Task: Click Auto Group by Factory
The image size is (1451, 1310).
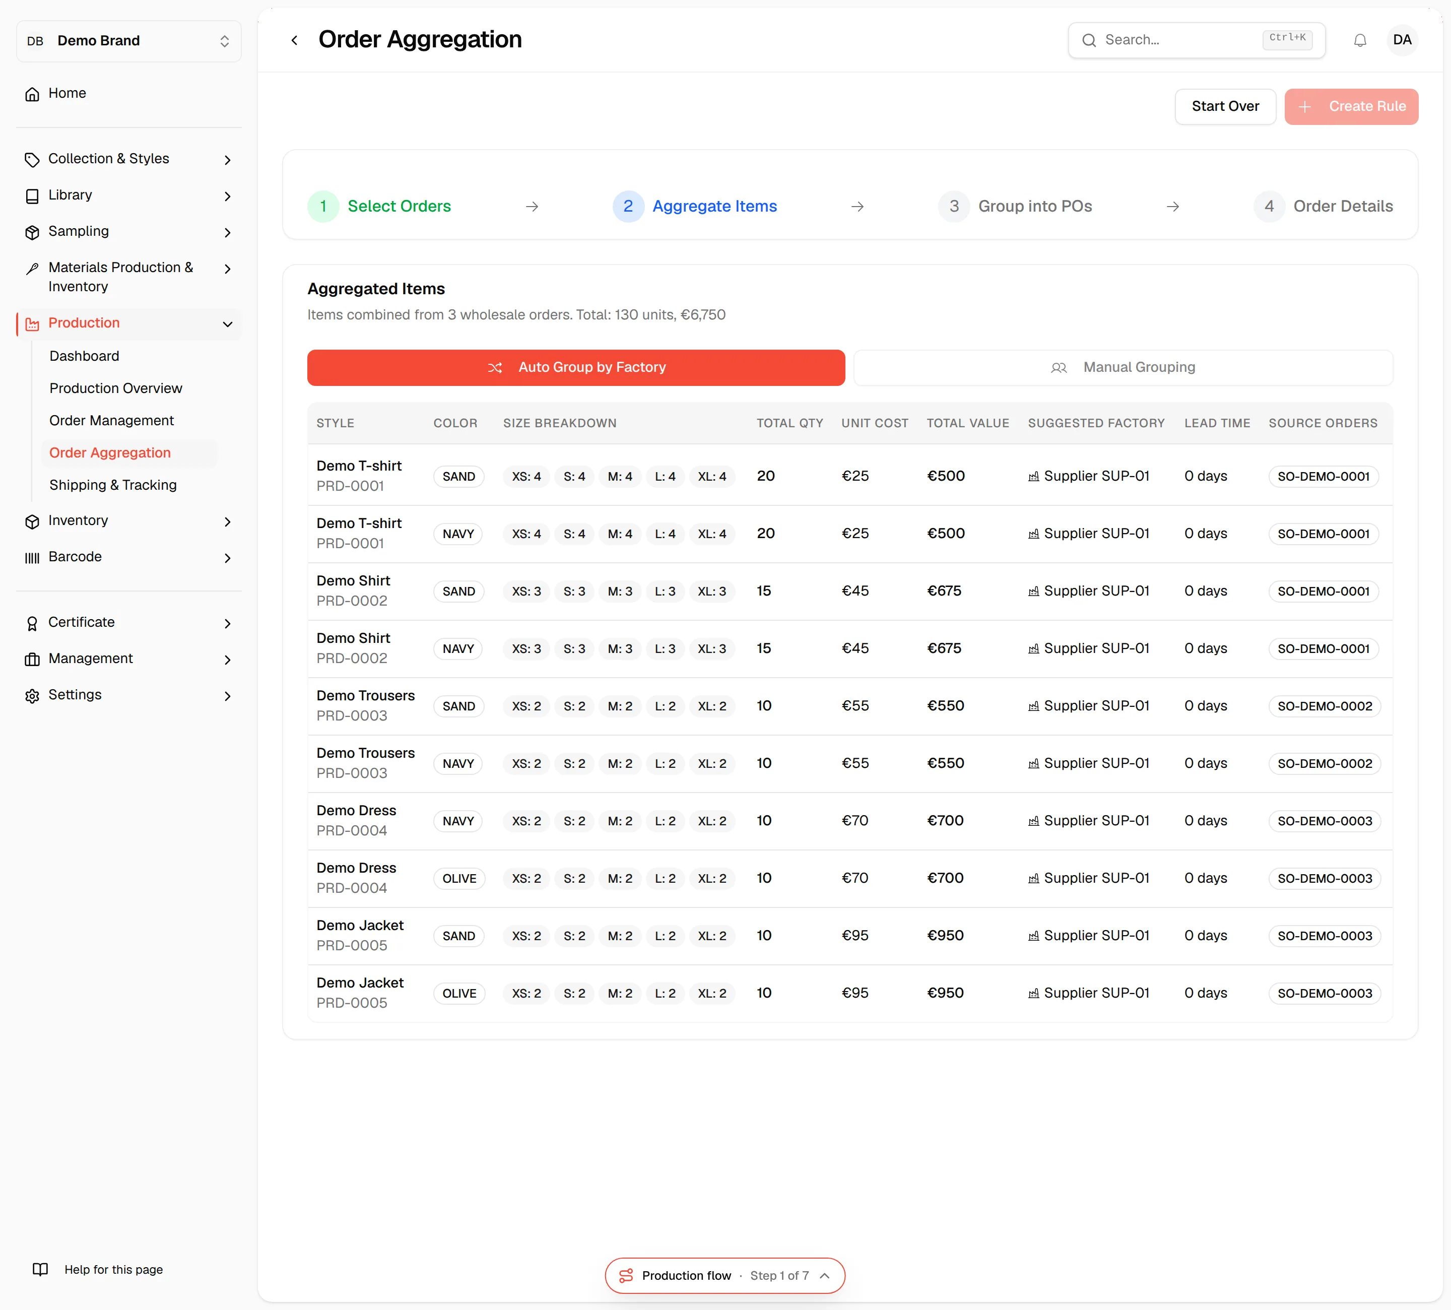Action: [x=576, y=367]
